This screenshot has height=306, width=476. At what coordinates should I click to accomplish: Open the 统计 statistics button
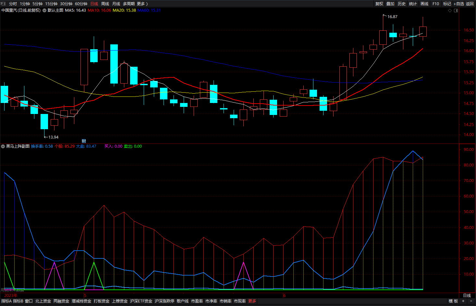[x=413, y=4]
